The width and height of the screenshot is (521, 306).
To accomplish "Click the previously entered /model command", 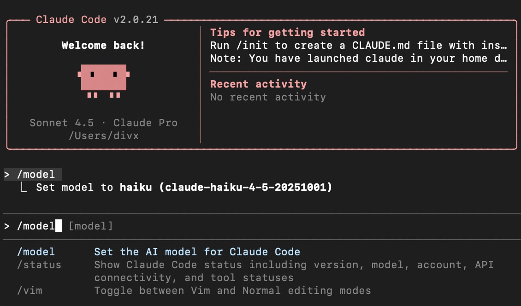I will pyautogui.click(x=36, y=174).
